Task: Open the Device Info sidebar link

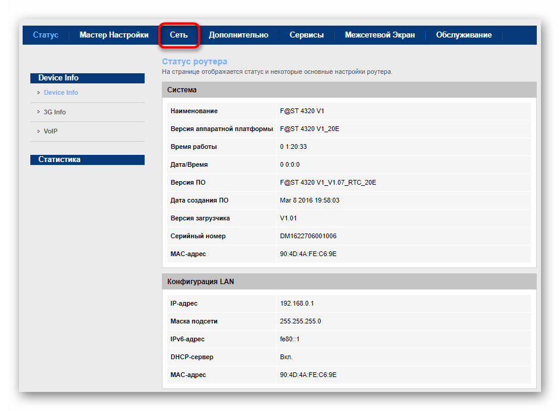Action: point(61,92)
